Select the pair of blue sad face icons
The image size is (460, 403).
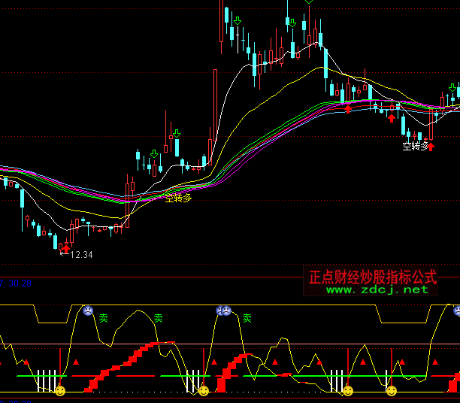coord(223,310)
